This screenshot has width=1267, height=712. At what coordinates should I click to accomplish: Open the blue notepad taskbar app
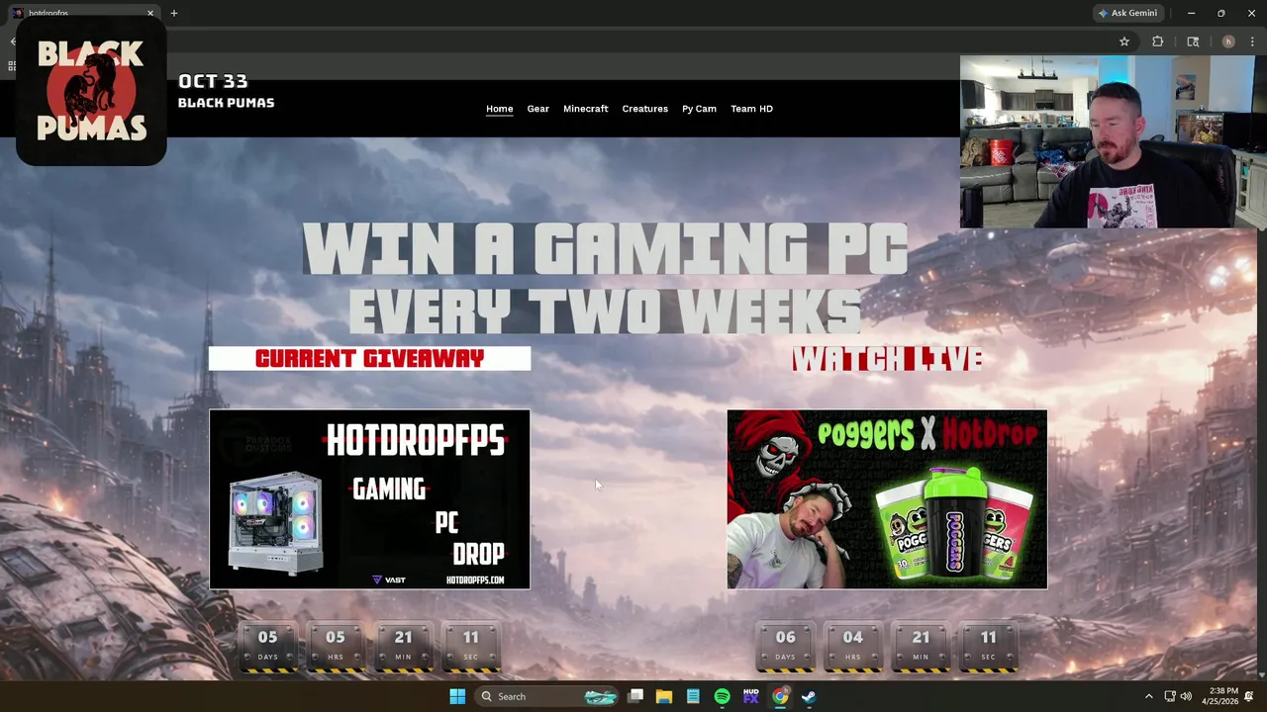coord(693,696)
